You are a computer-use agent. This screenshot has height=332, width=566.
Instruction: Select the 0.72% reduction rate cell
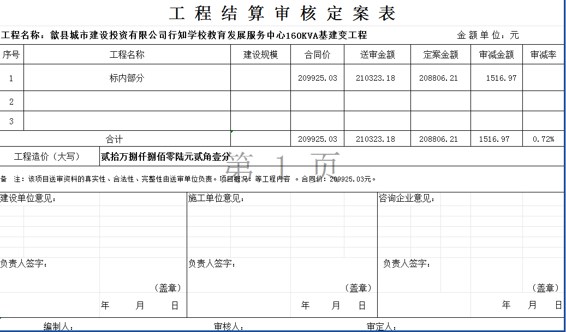[543, 139]
